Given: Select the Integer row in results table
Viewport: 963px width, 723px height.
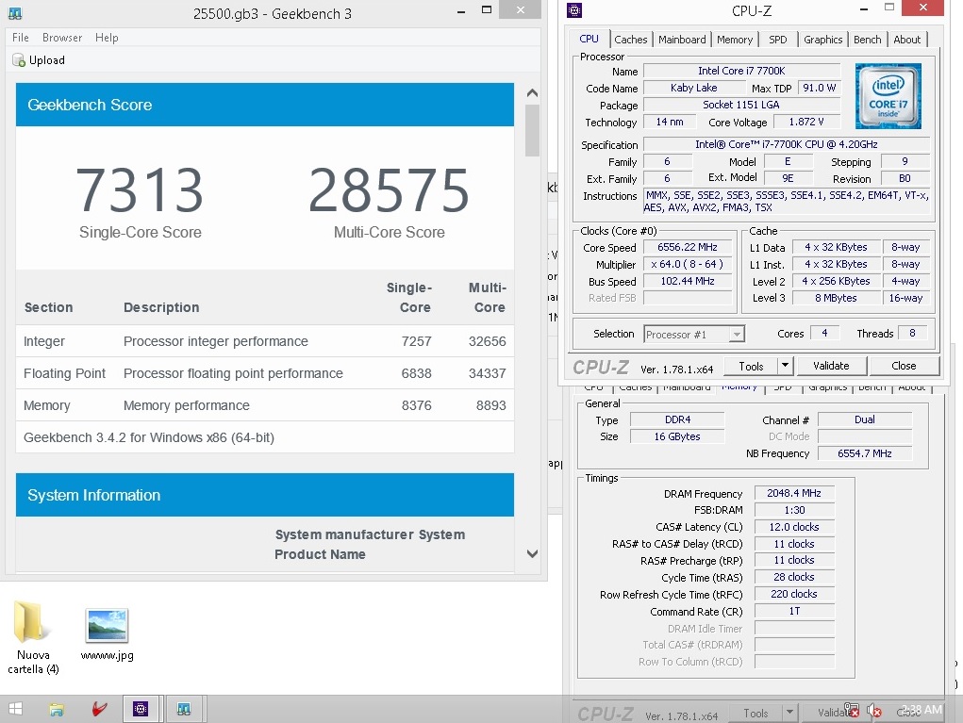Looking at the screenshot, I should click(x=265, y=341).
